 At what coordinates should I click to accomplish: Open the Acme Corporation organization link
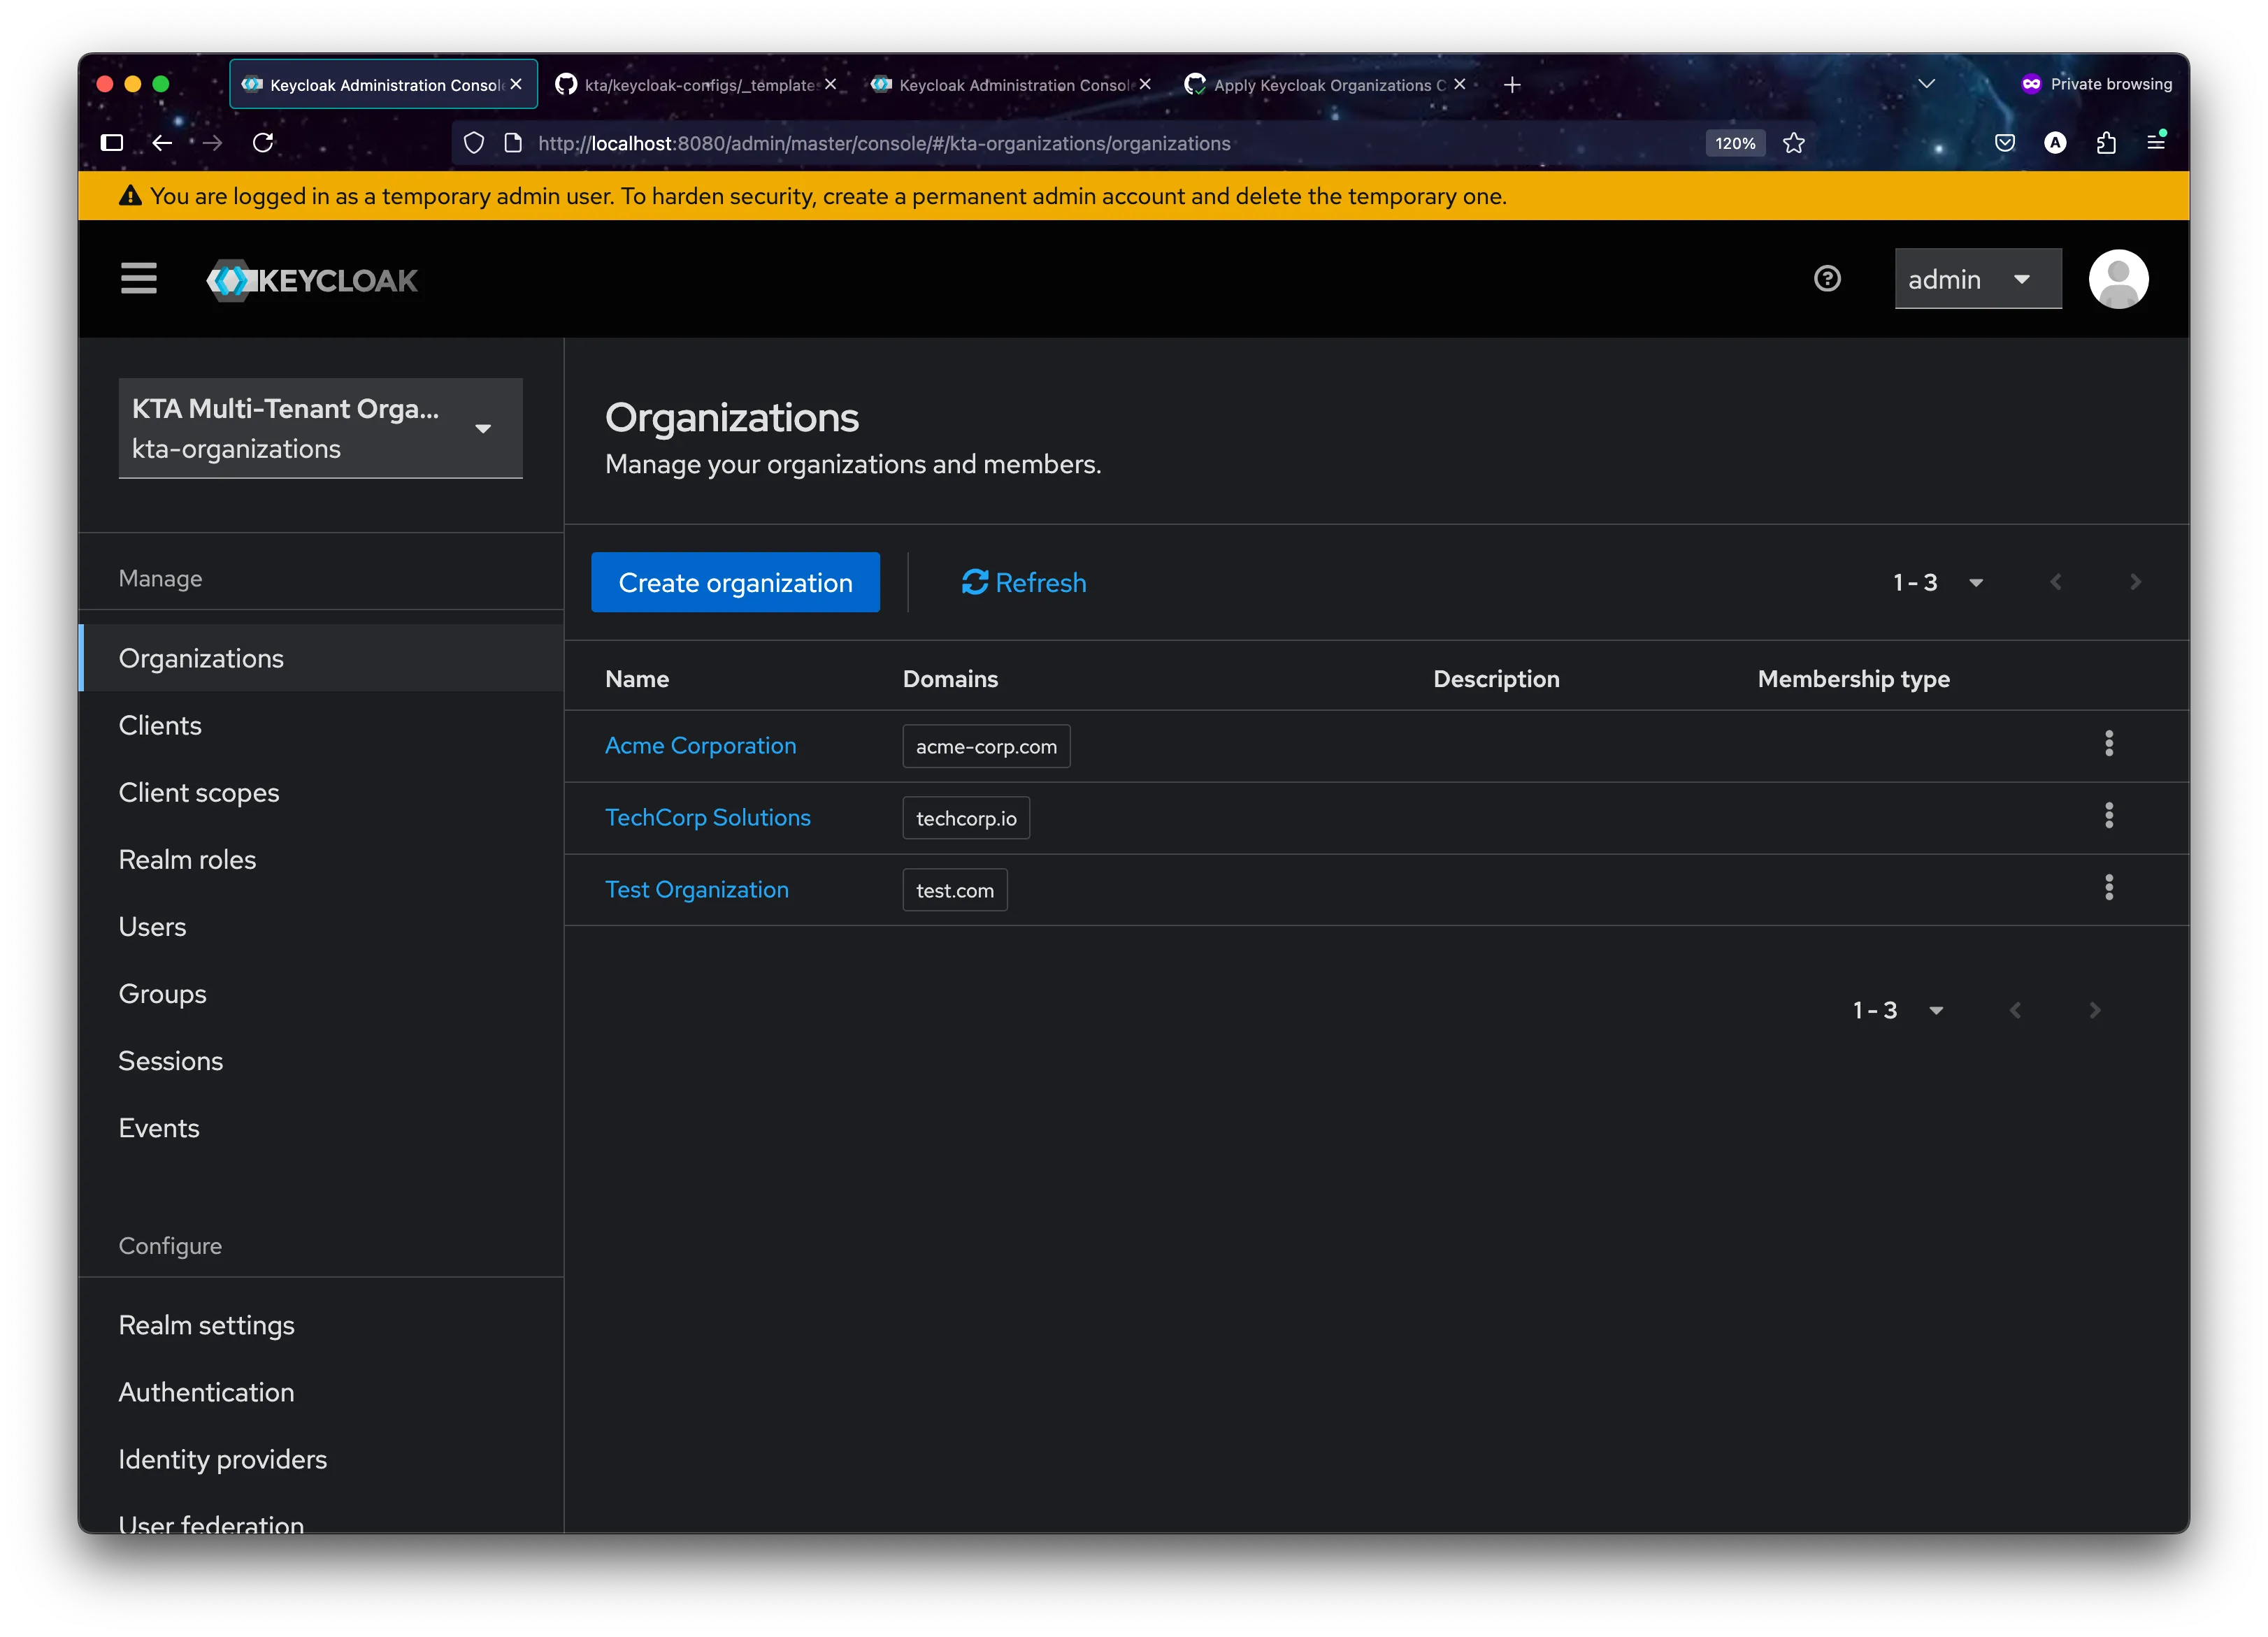[x=700, y=745]
